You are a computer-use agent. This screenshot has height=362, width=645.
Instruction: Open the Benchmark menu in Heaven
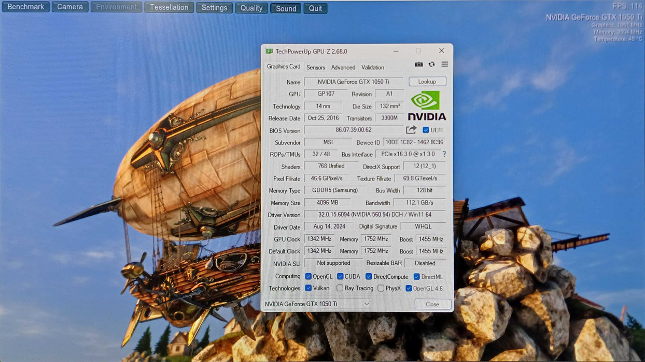click(26, 7)
